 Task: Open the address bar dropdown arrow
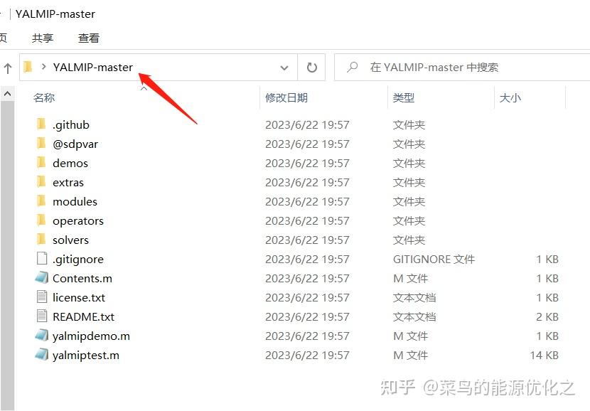point(284,67)
